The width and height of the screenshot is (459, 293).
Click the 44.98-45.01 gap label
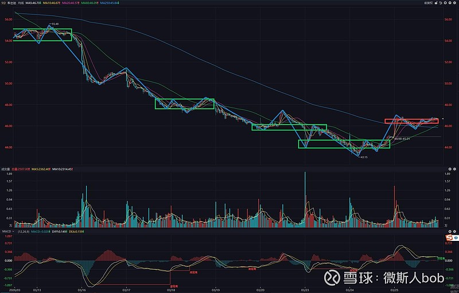tap(402, 138)
